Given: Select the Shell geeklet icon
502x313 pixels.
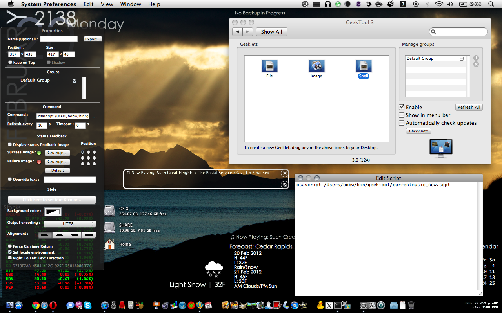Looking at the screenshot, I should coord(364,66).
